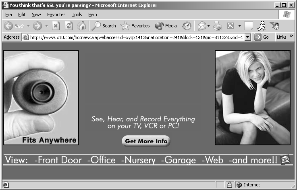
Task: Refresh the page with the Refresh icon
Action: pyautogui.click(x=69, y=26)
